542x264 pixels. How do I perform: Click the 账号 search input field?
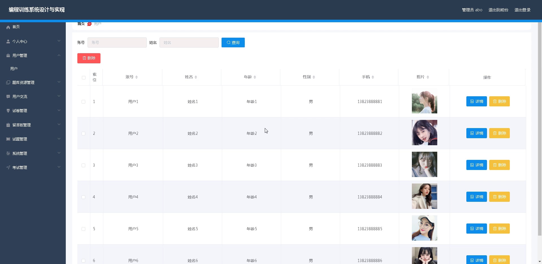pyautogui.click(x=117, y=42)
